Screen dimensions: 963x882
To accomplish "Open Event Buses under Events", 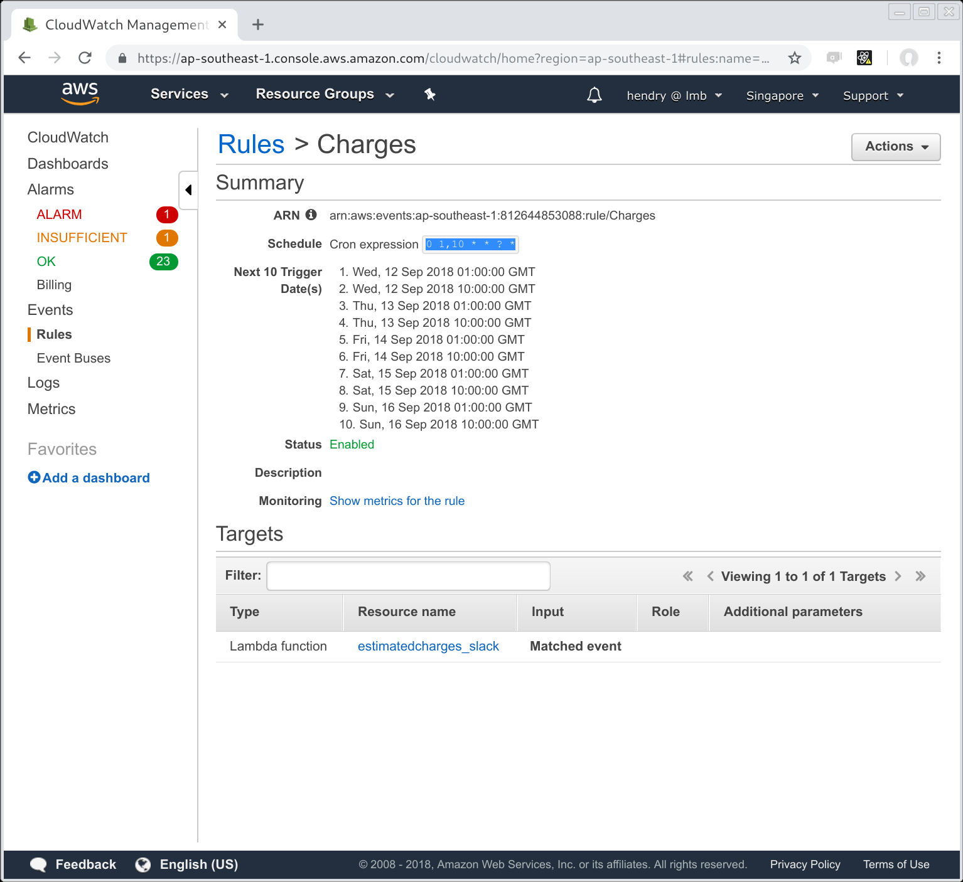I will point(73,358).
